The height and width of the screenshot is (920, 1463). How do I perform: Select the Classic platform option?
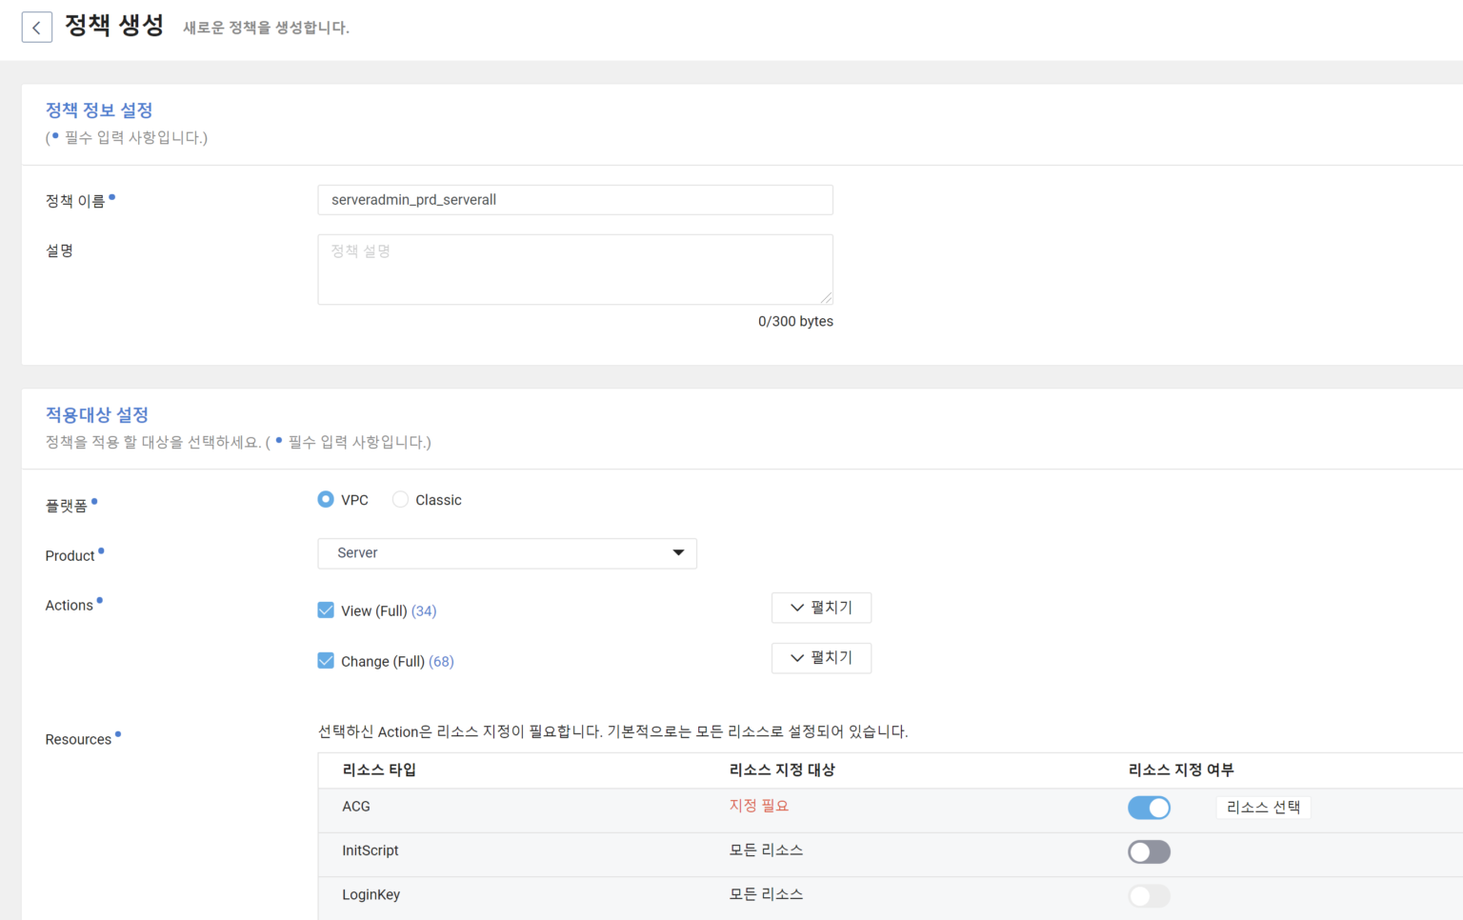click(400, 499)
